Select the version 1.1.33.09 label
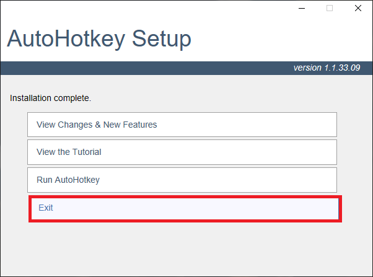The width and height of the screenshot is (373, 277). pos(327,68)
